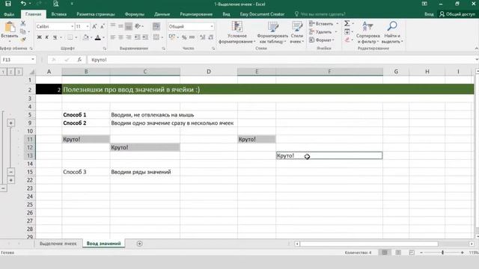
Task: Open Find & Select (Найти и выделить)
Action: pos(392,32)
